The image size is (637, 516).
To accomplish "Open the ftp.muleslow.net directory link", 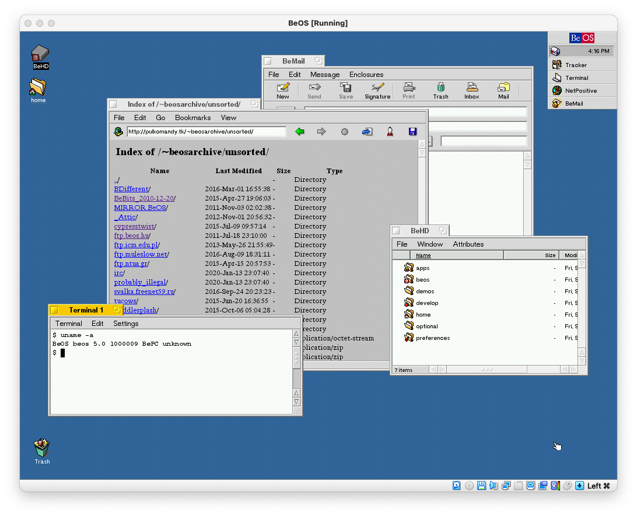I will point(141,255).
